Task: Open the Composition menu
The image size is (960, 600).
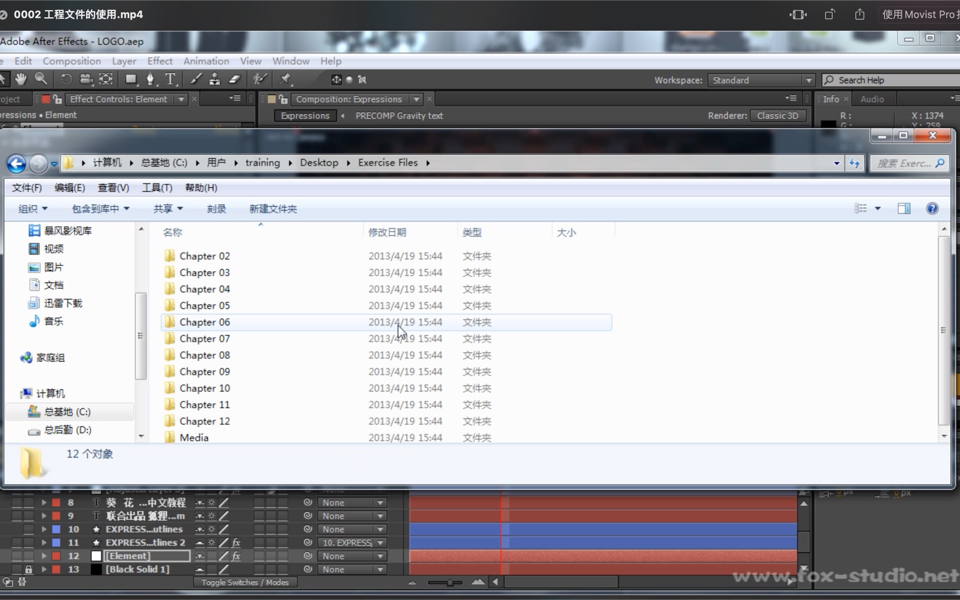Action: (72, 61)
